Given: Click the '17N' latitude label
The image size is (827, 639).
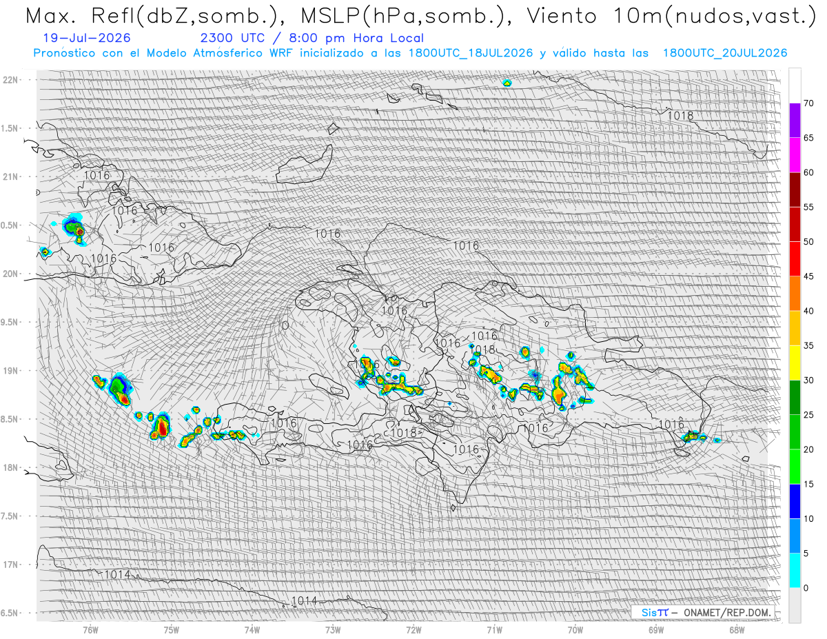Looking at the screenshot, I should pos(10,565).
